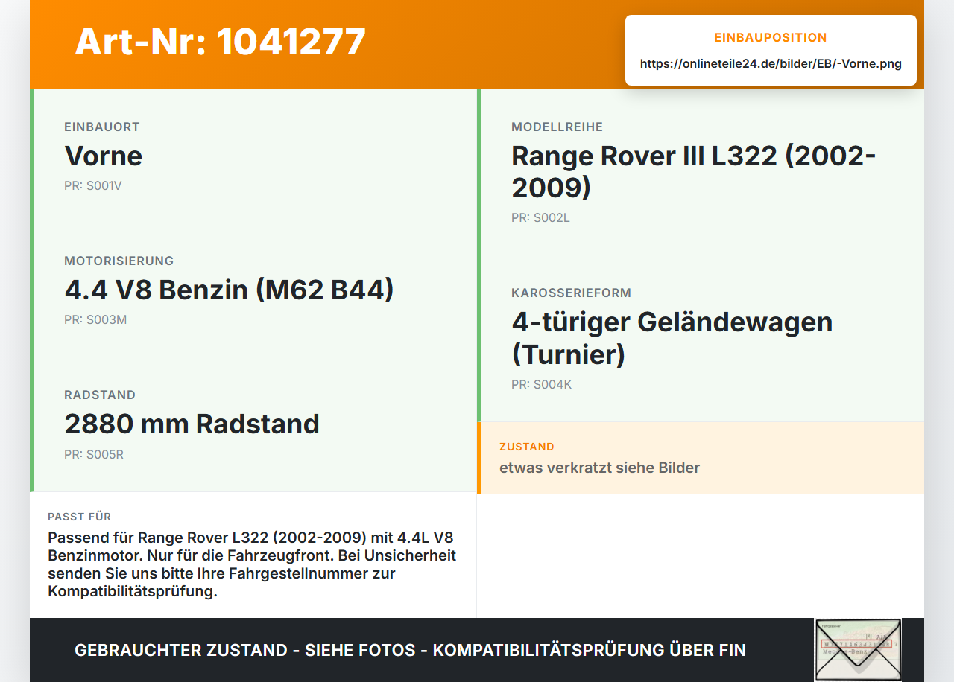
Task: Select the text etwas verkratzt siehe Bilder
Action: coord(600,468)
